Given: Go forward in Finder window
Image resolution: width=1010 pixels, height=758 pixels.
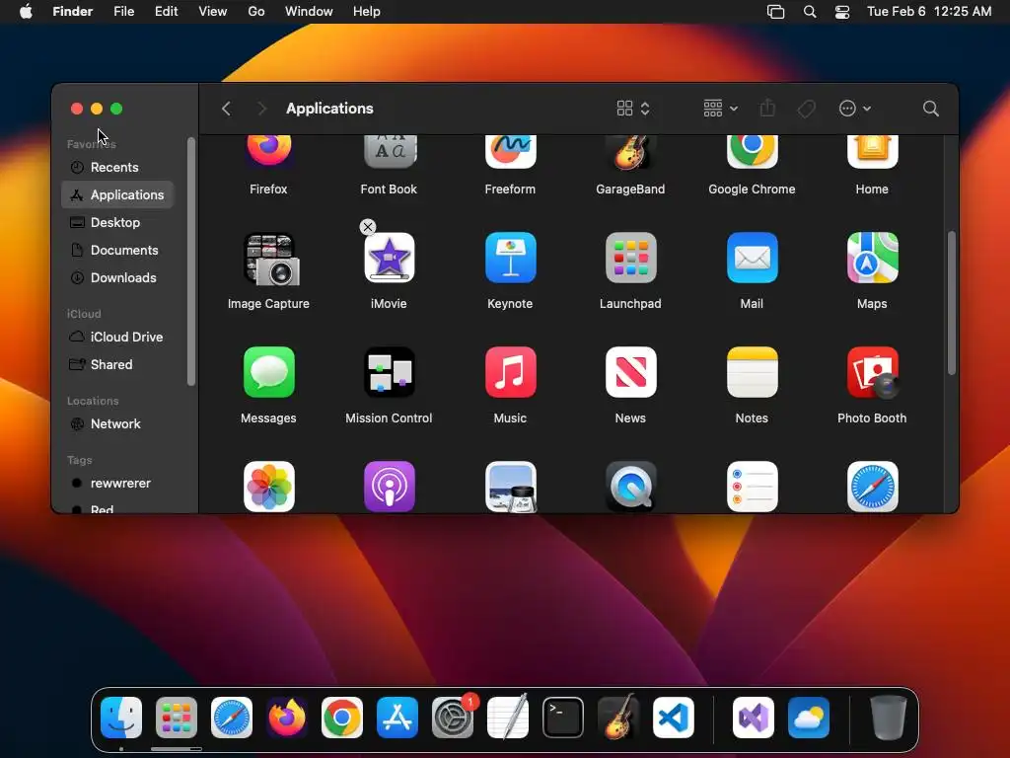Looking at the screenshot, I should [261, 109].
